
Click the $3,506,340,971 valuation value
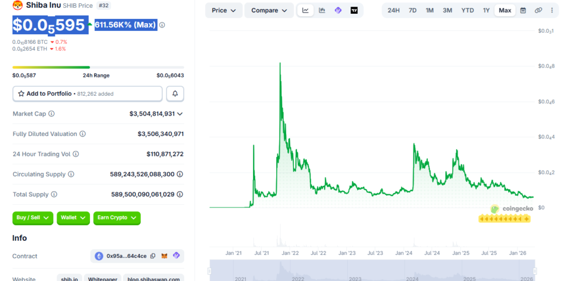pos(160,134)
